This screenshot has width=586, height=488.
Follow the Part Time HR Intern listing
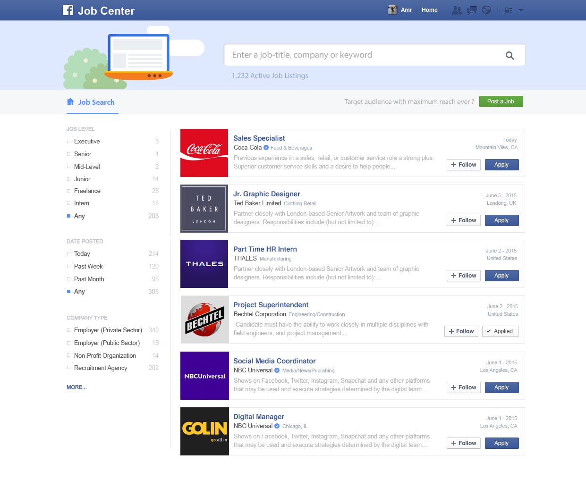(x=464, y=276)
